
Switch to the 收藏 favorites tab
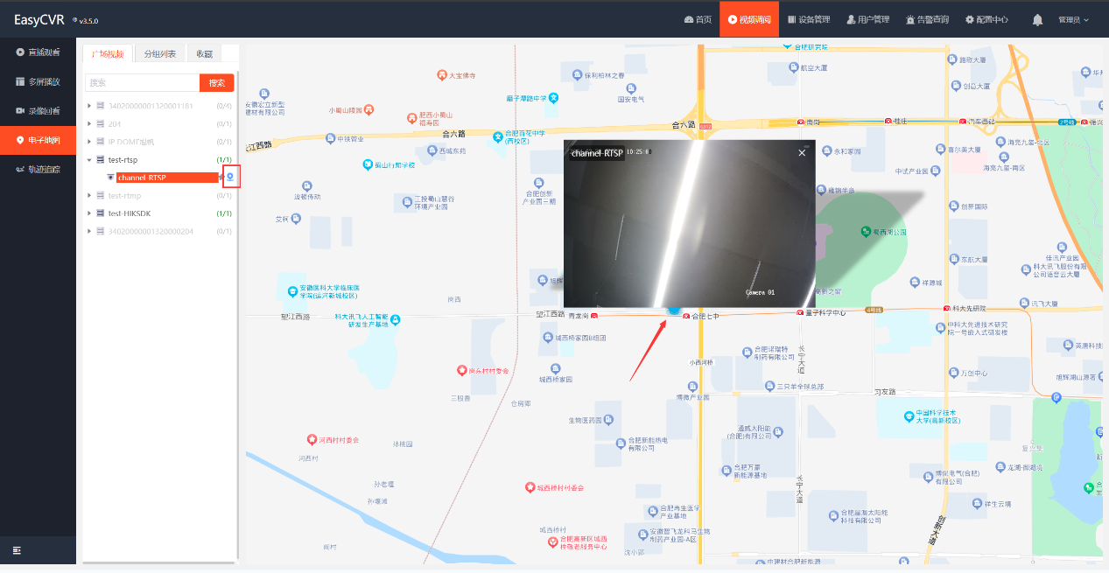pyautogui.click(x=204, y=54)
